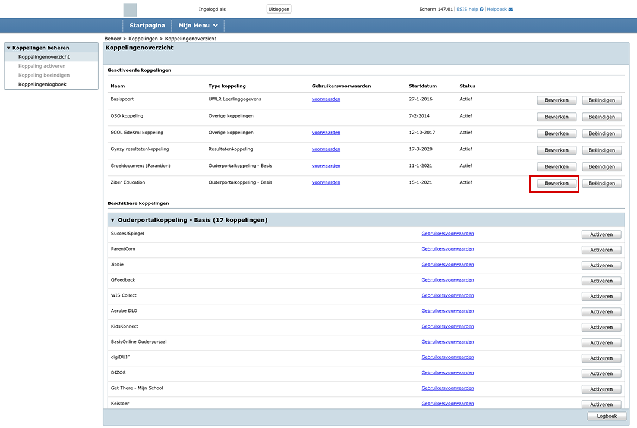This screenshot has width=637, height=428.
Task: Edit the SCOL EdeXml koppeling
Action: (557, 133)
